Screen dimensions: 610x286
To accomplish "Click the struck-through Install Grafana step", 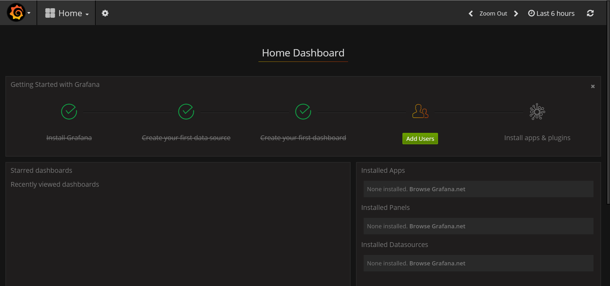I will pyautogui.click(x=69, y=138).
